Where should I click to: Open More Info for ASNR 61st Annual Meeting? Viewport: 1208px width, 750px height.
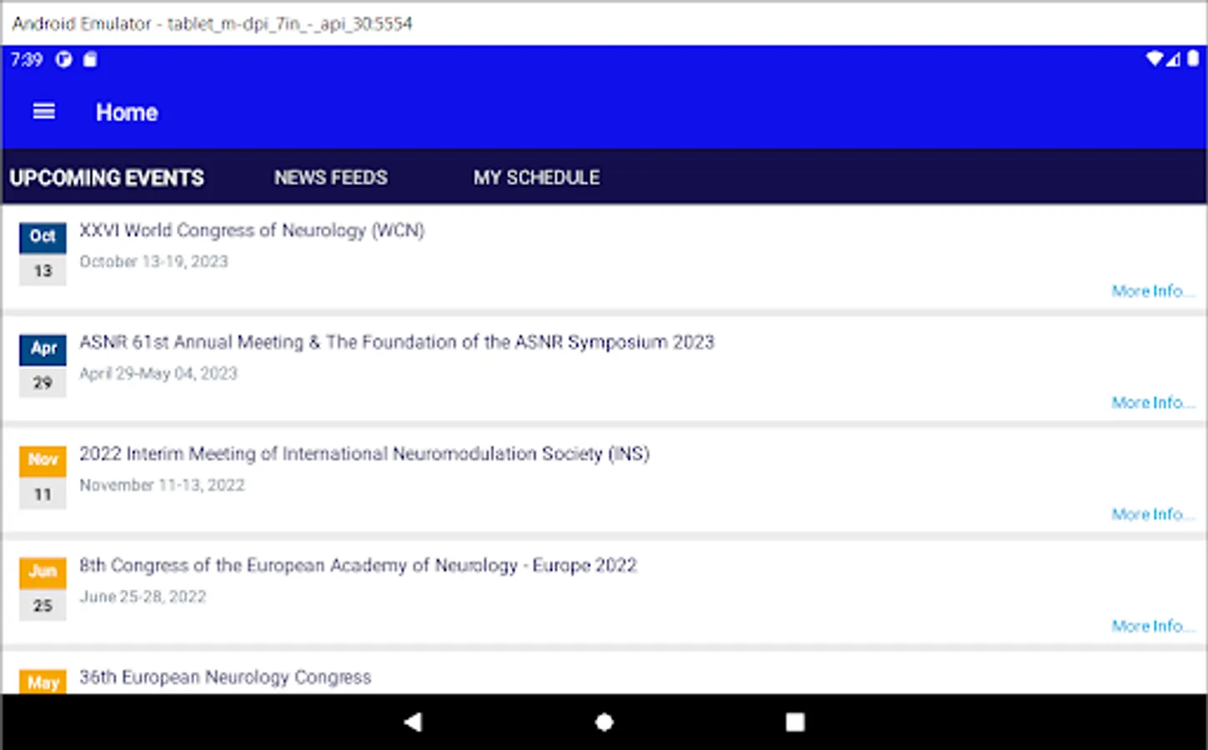point(1151,402)
